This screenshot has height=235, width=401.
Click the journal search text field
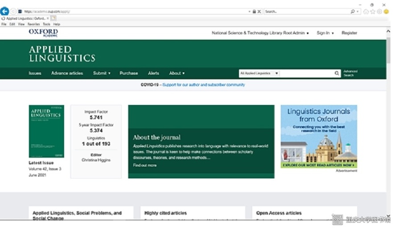point(307,73)
